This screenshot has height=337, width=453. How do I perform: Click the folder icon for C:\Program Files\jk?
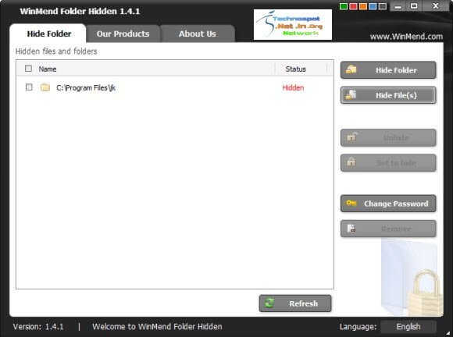[45, 87]
